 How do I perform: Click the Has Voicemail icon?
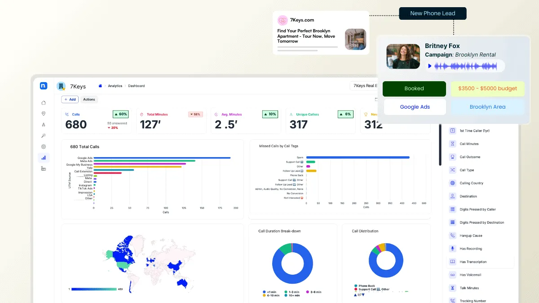tap(452, 275)
